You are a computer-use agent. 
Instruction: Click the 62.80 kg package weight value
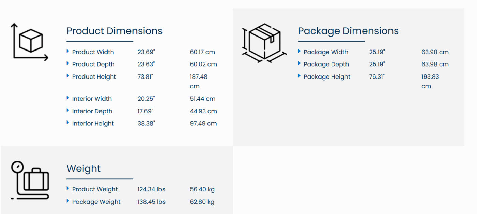coord(202,202)
